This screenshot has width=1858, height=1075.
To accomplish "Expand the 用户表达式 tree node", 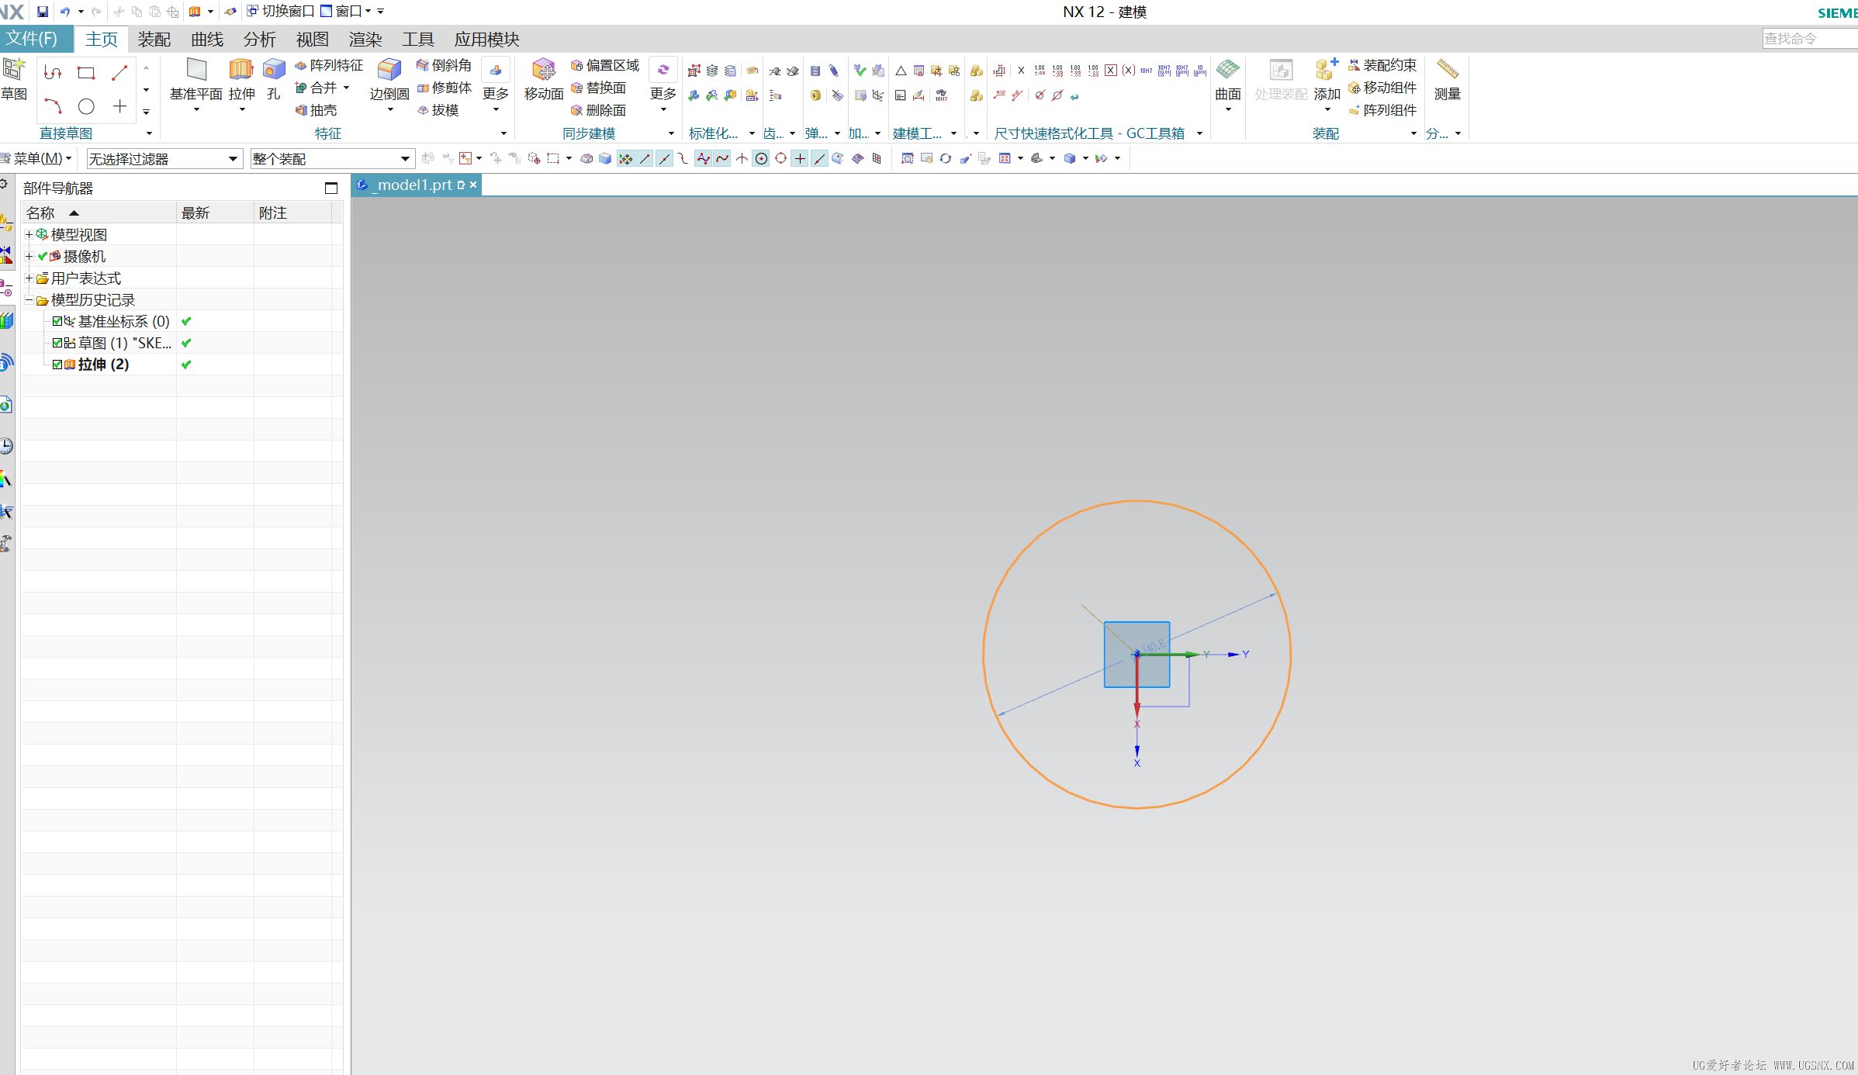I will pos(29,278).
